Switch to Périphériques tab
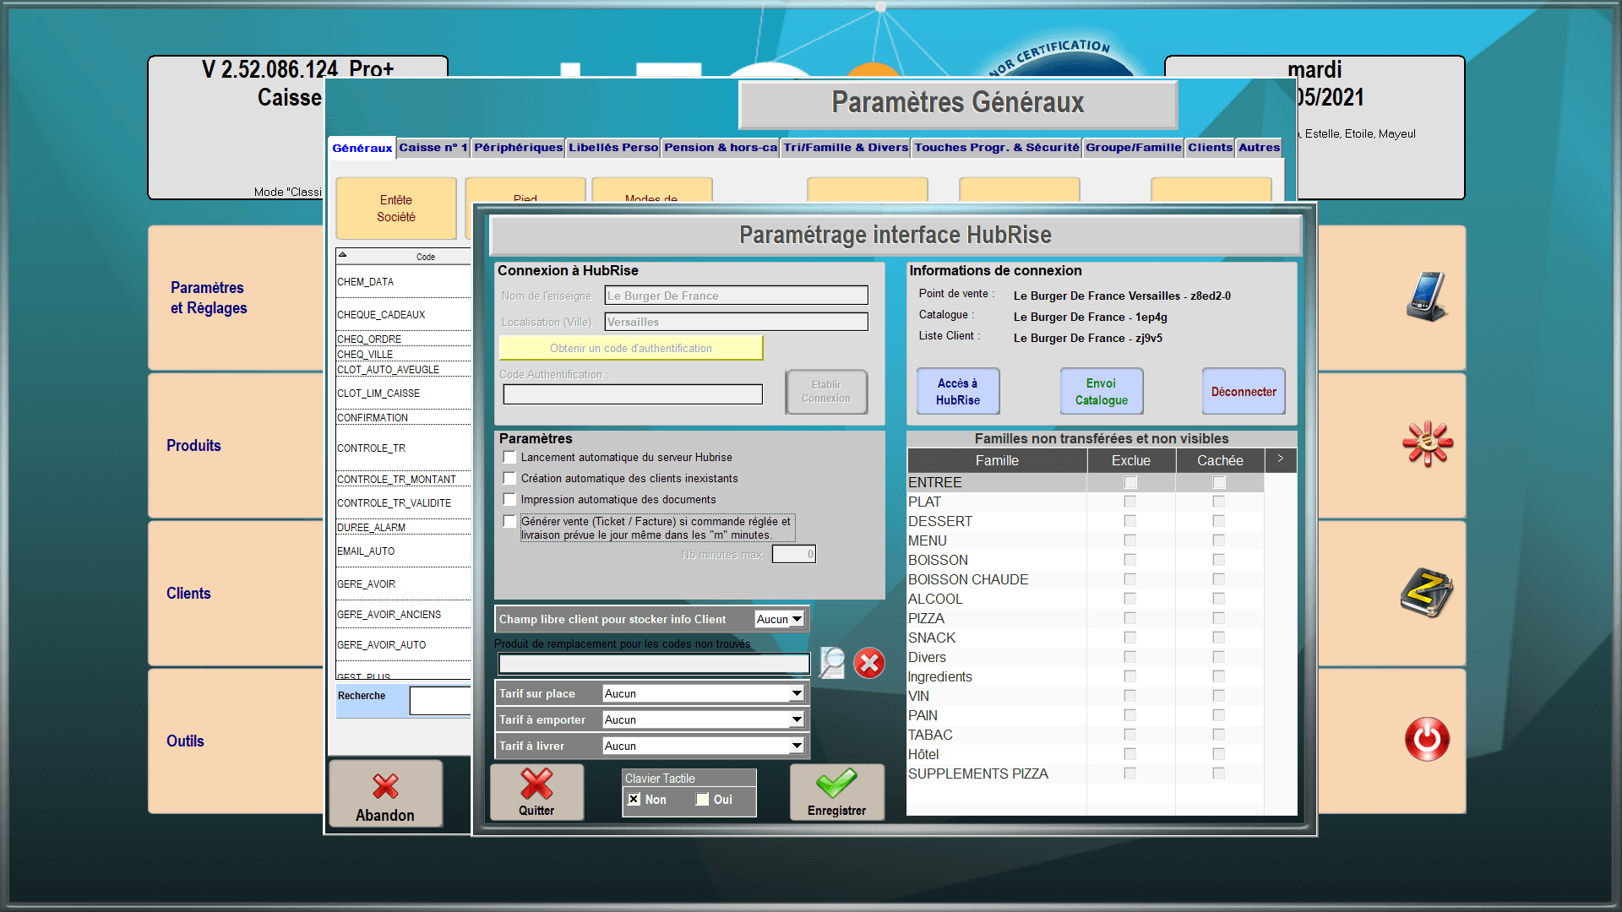Viewport: 1622px width, 912px height. point(518,147)
